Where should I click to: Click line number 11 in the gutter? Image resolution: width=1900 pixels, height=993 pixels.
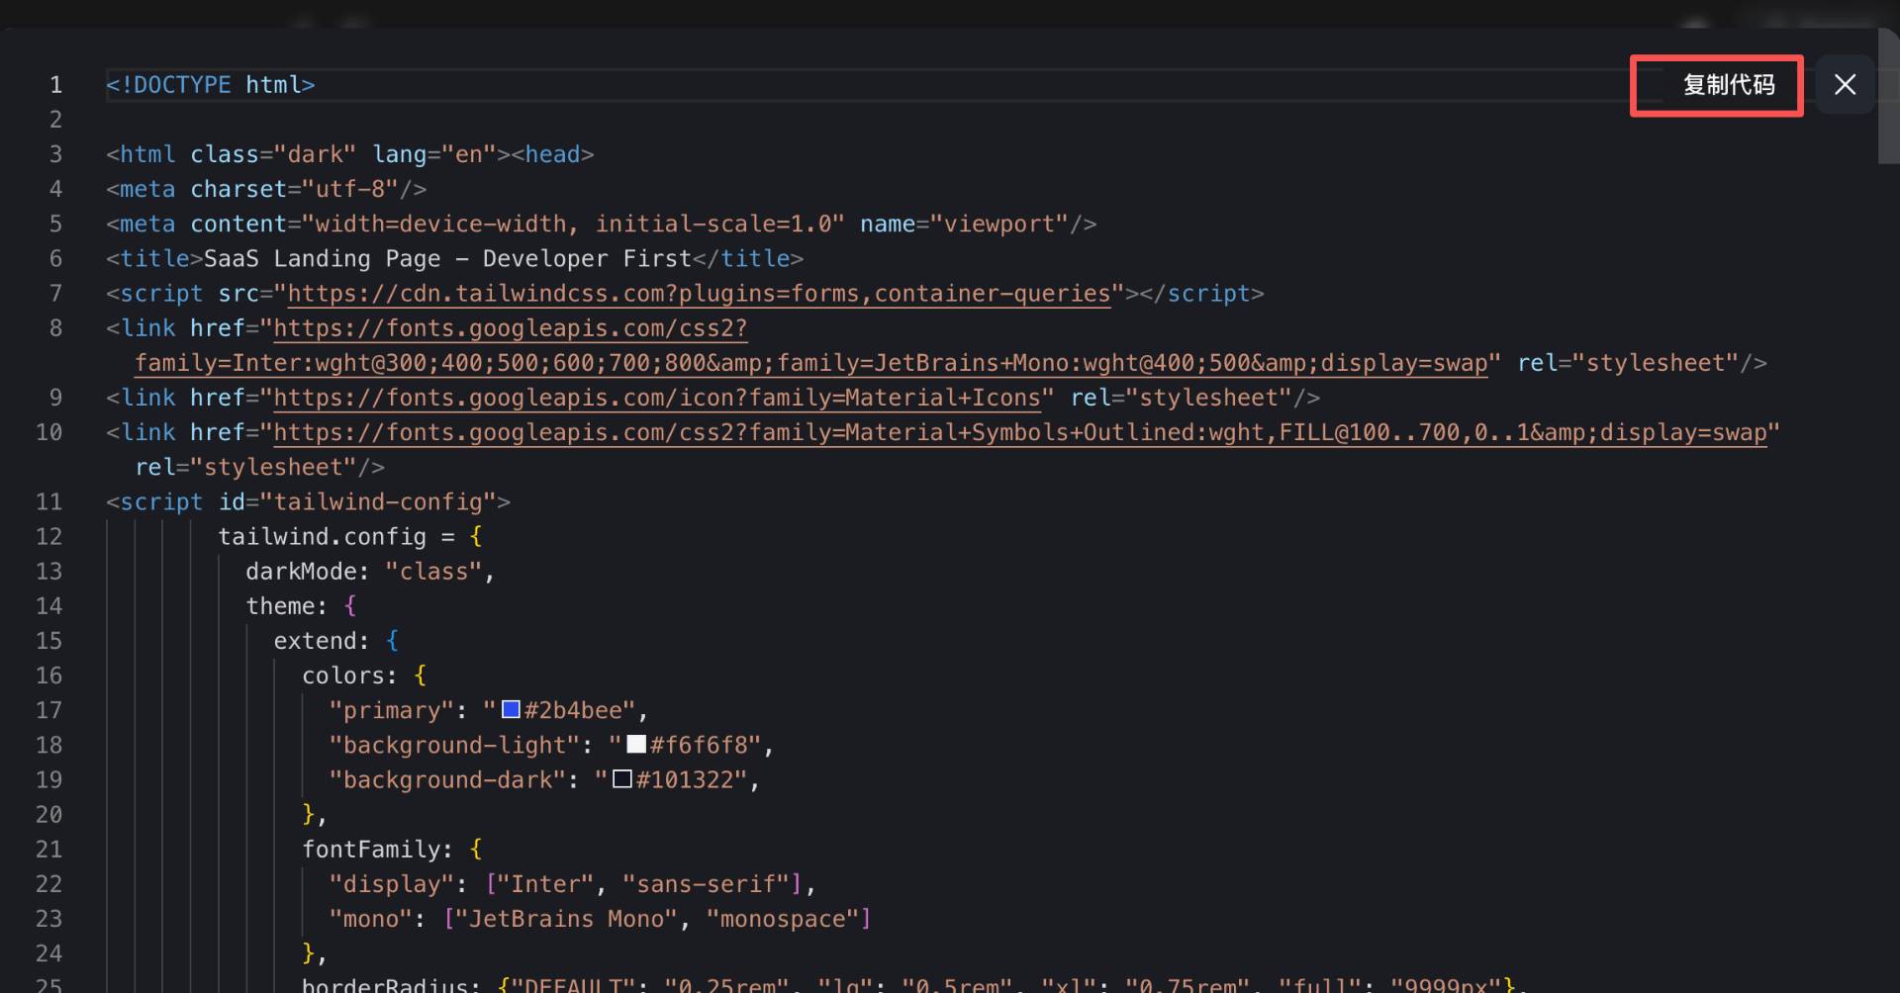point(49,501)
